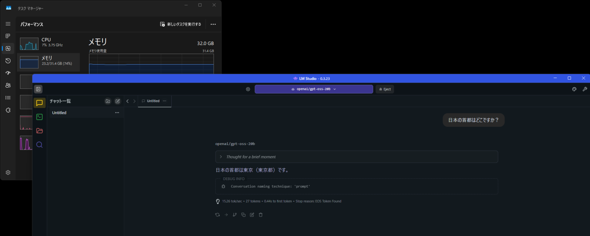590x236 pixels.
Task: Open Task Manager's パフォーマンス navigation menu
Action: (x=8, y=23)
